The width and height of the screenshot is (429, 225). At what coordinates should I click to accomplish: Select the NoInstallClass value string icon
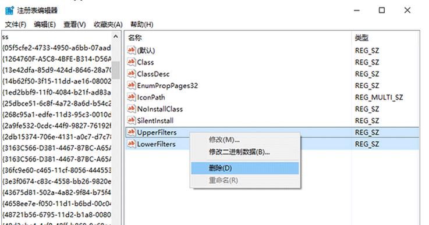[x=132, y=109]
